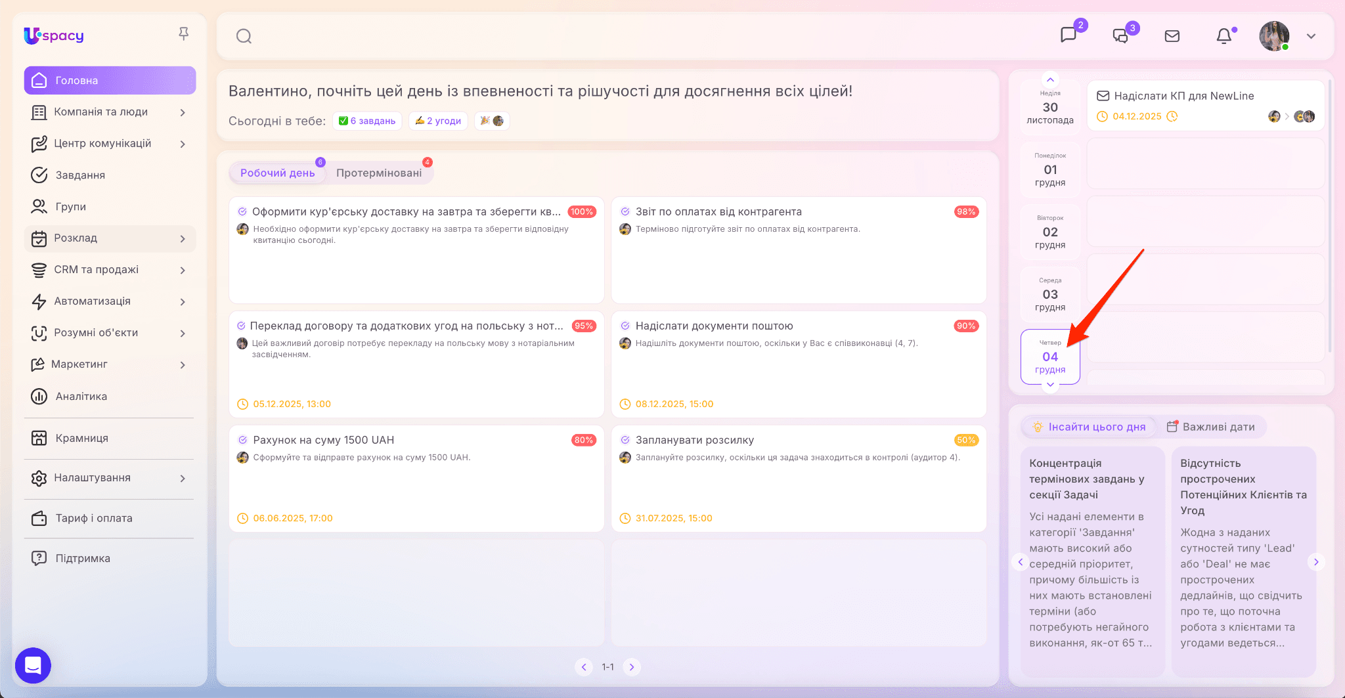Go to next page of tasks
Image resolution: width=1345 pixels, height=698 pixels.
[632, 667]
